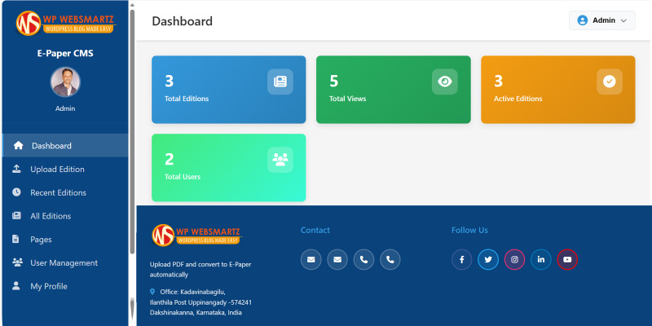This screenshot has width=652, height=326.
Task: Go to My Profile in the sidebar
Action: point(49,287)
